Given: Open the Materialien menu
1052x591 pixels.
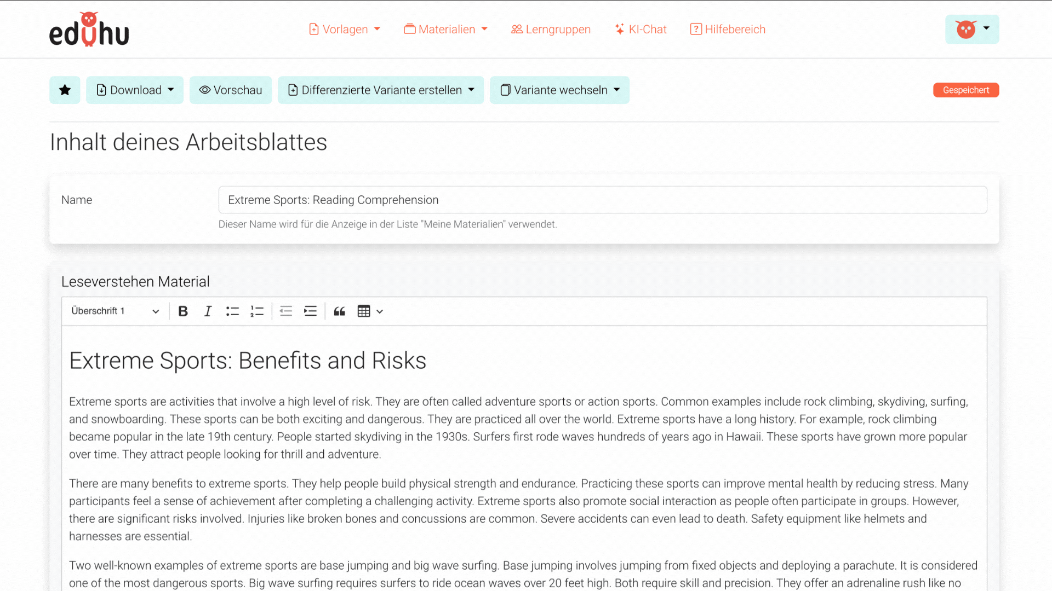Looking at the screenshot, I should (x=446, y=30).
